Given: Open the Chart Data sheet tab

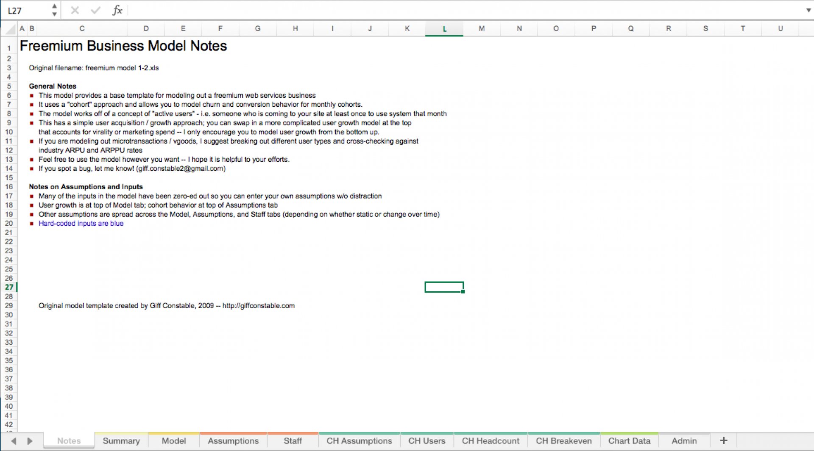Looking at the screenshot, I should click(x=629, y=441).
